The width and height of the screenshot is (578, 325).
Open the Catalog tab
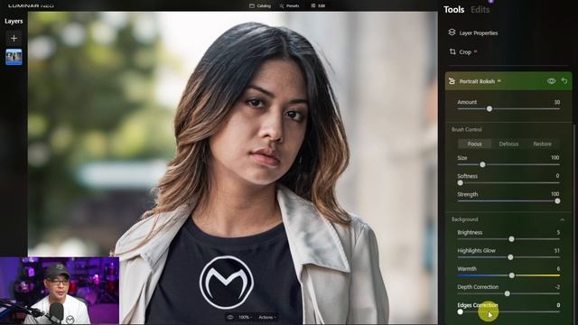click(x=260, y=6)
